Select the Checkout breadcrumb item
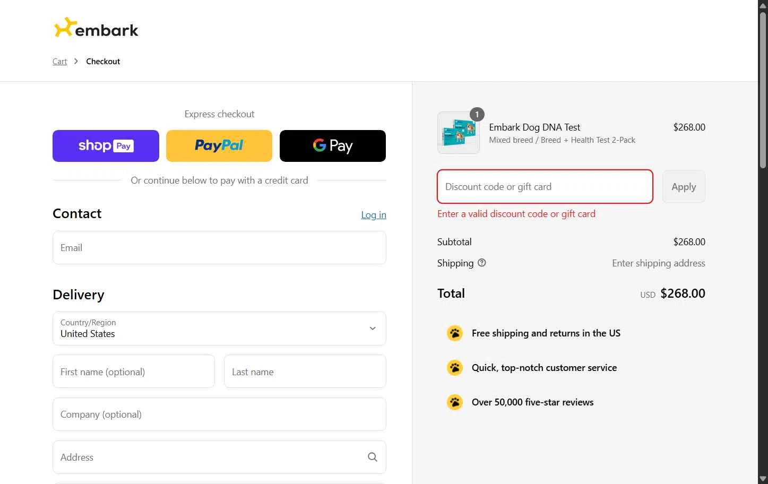The width and height of the screenshot is (768, 484). 103,62
